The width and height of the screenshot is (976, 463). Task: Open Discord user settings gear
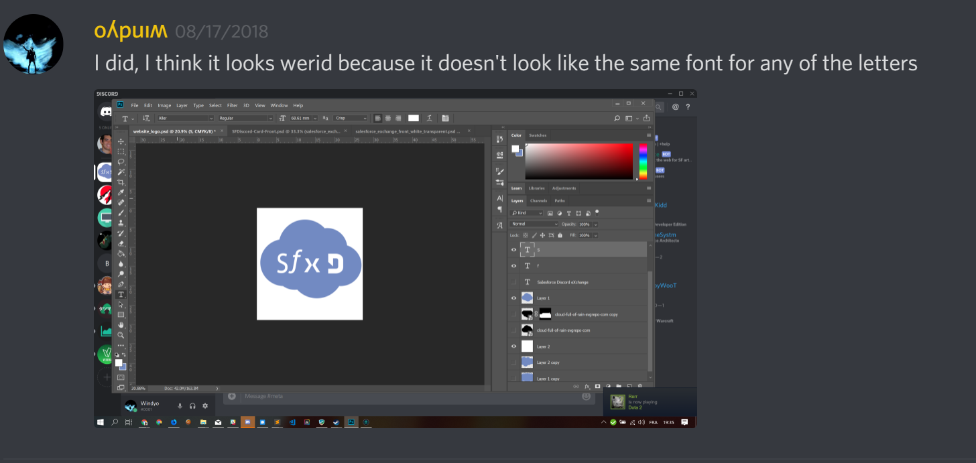(x=205, y=406)
